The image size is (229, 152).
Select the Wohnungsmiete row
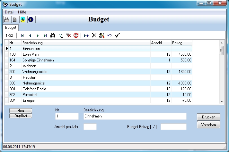coord(100,72)
